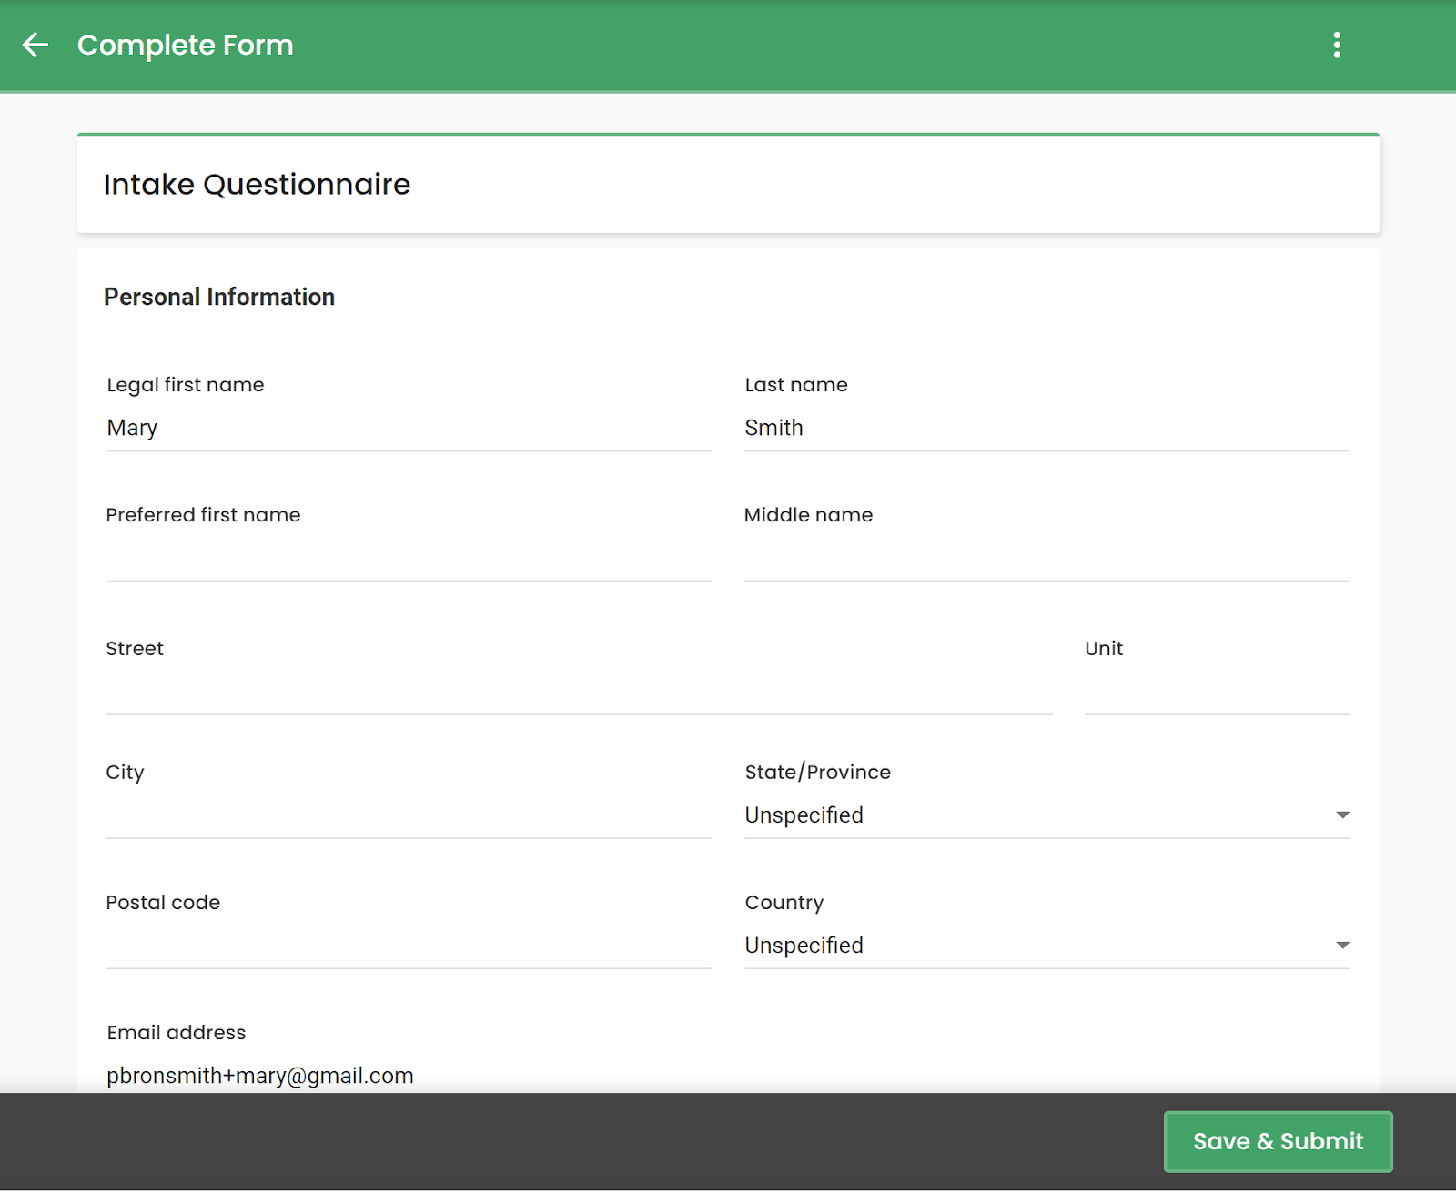1456x1194 pixels.
Task: Edit the Email address field
Action: (x=409, y=1075)
